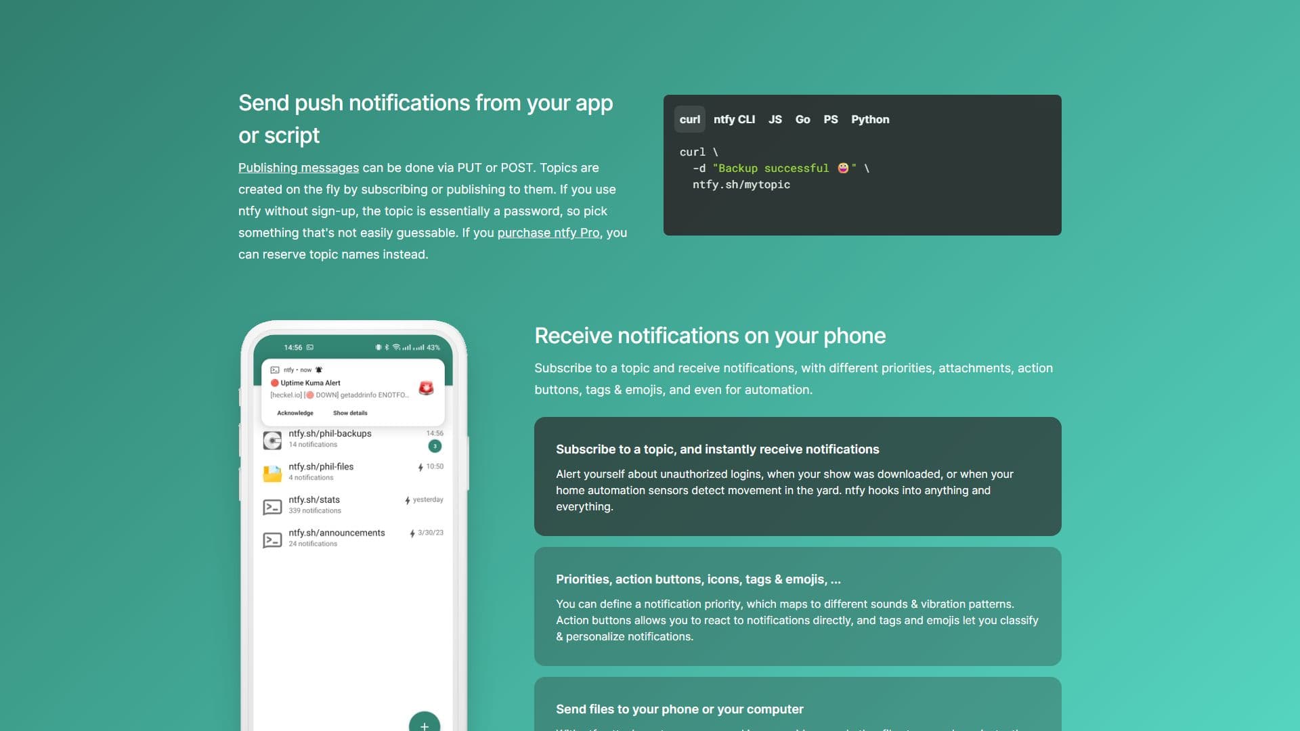The width and height of the screenshot is (1300, 731).
Task: Click the lightning bolt beside 3/30/23
Action: click(x=412, y=533)
